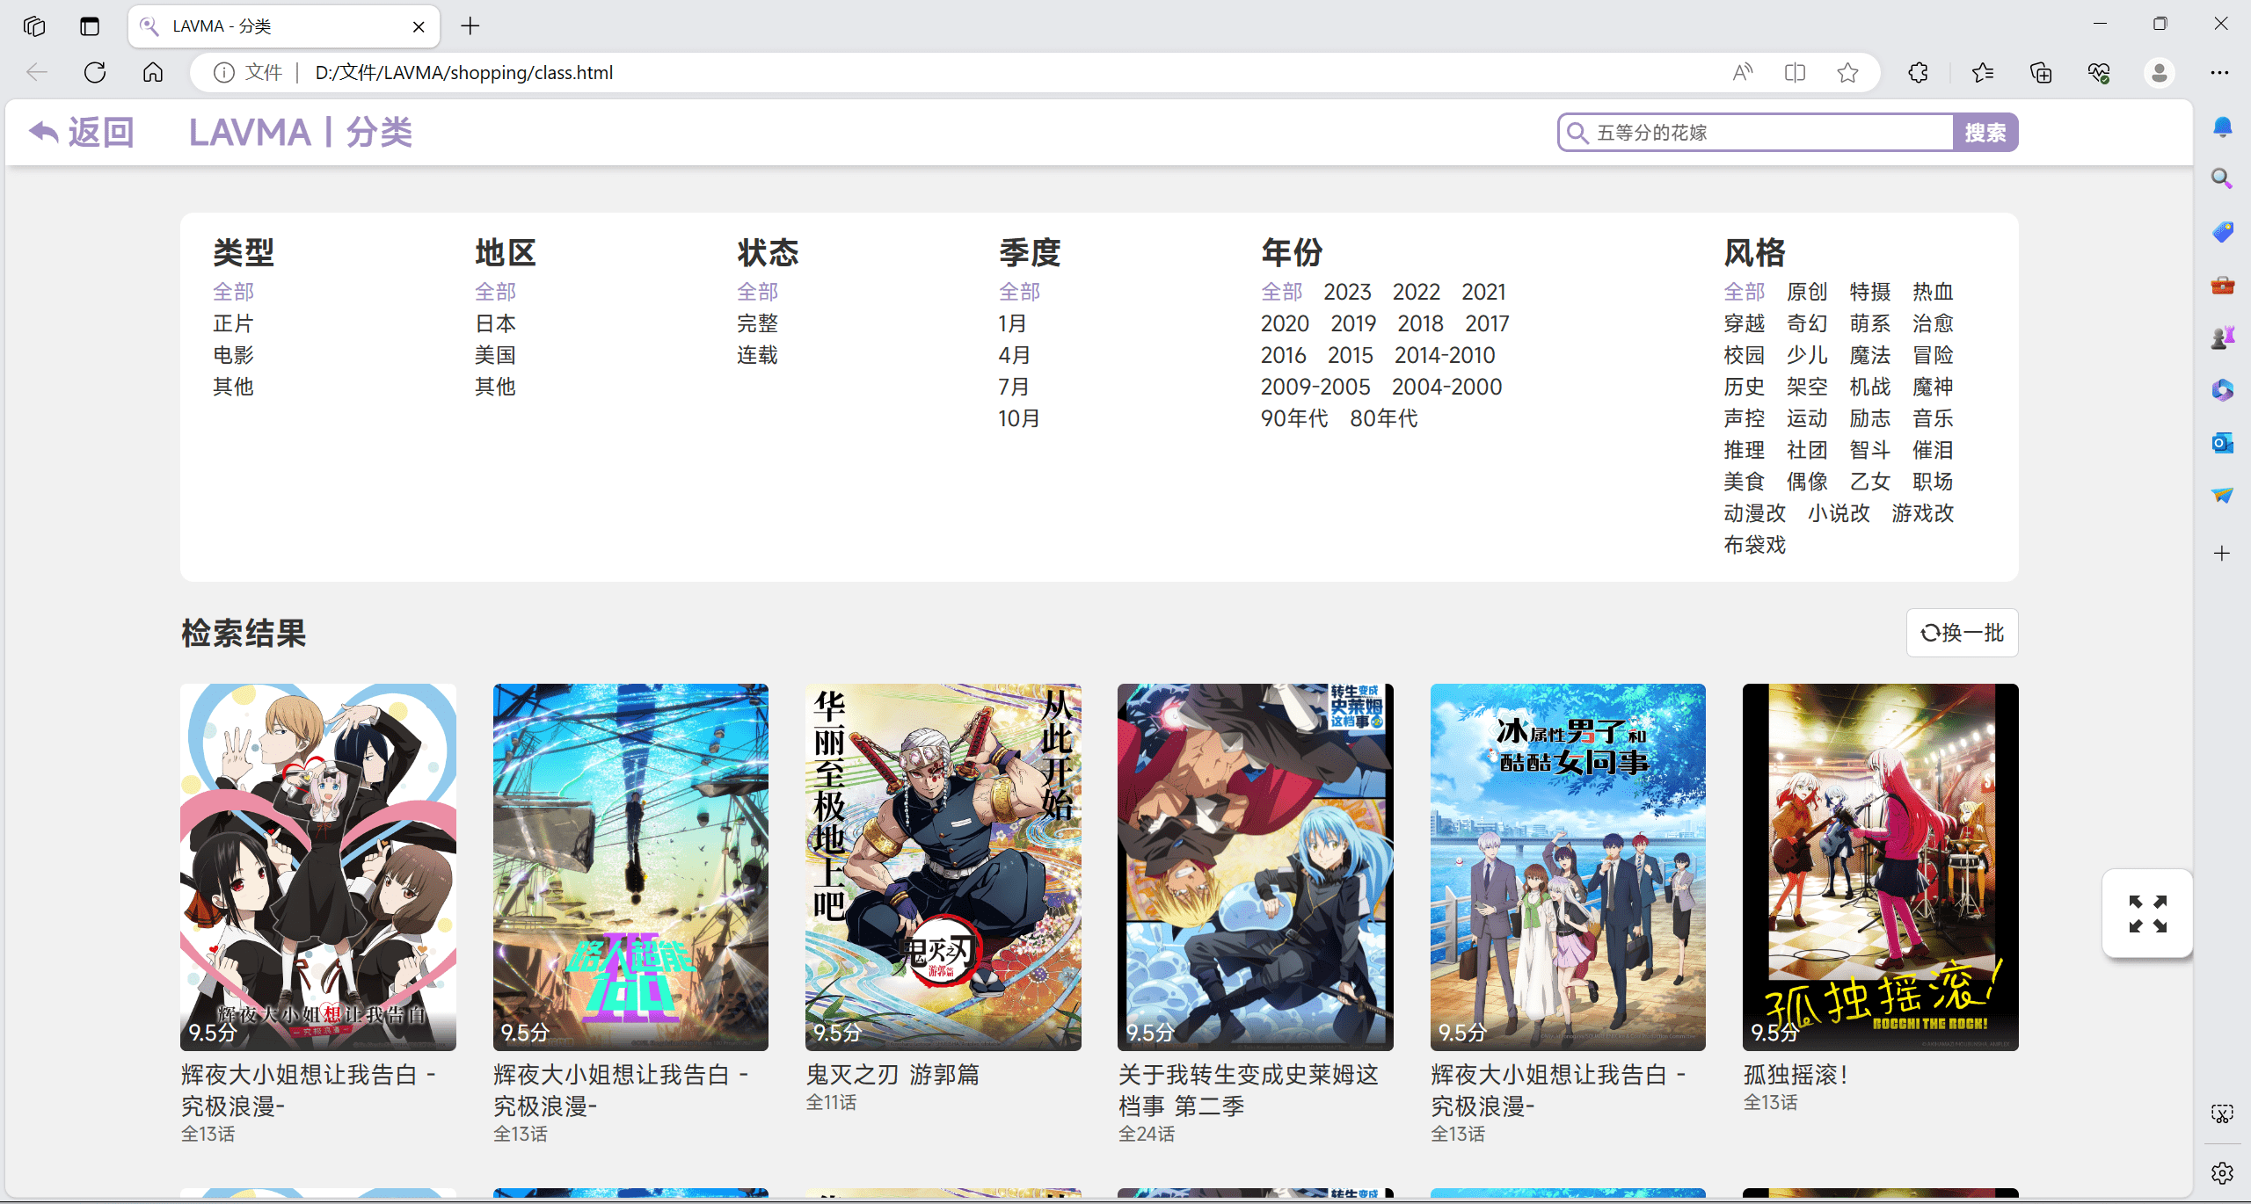Click the sidebar screenshot icon above the gear

2222,1114
